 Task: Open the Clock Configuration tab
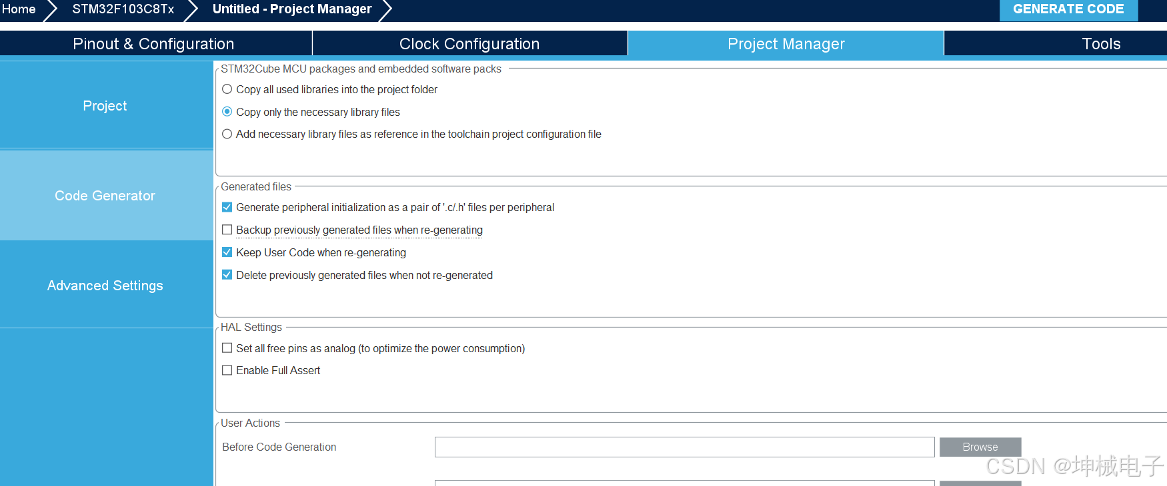click(x=469, y=44)
